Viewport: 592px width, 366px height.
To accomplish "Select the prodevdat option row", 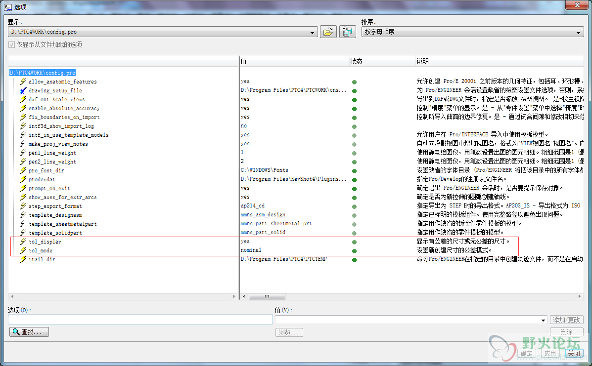I will [x=42, y=179].
